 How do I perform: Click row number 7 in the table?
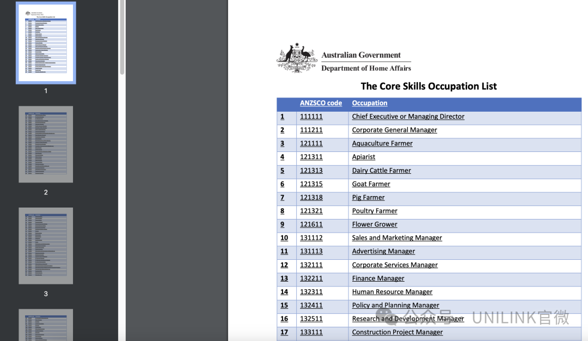(x=282, y=198)
